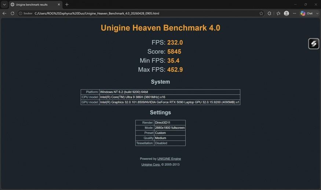Screen dimensions: 321x190
Task: Follow the Unigine Corp. link
Action: click(x=151, y=164)
